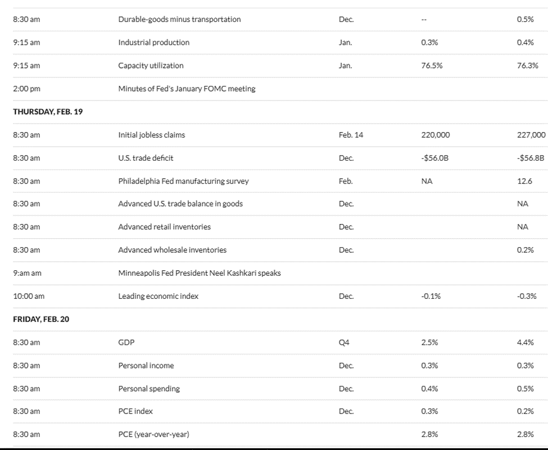The image size is (548, 450).
Task: Select the Personal income report
Action: click(146, 366)
